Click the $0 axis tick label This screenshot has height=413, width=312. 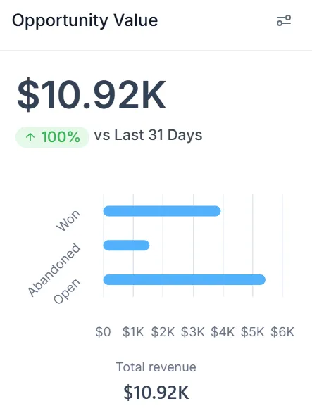pyautogui.click(x=103, y=331)
